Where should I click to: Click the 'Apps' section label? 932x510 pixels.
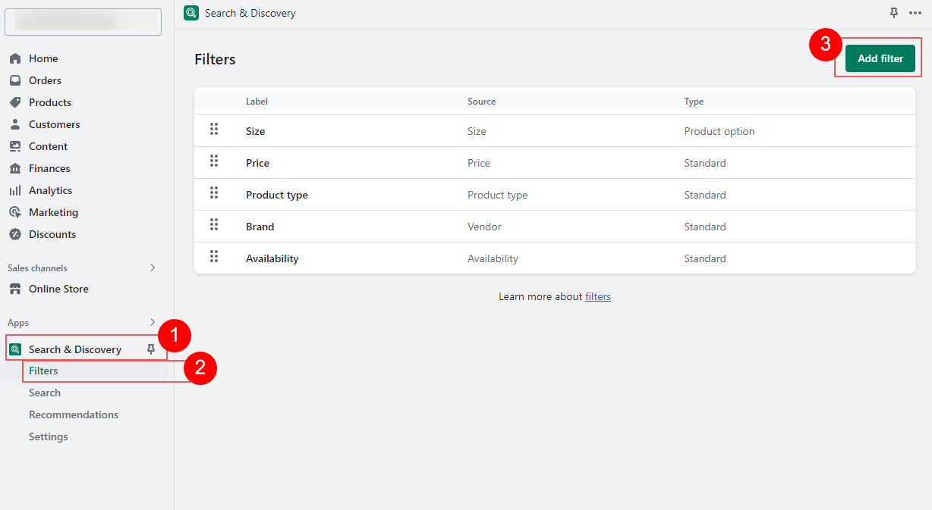[18, 323]
